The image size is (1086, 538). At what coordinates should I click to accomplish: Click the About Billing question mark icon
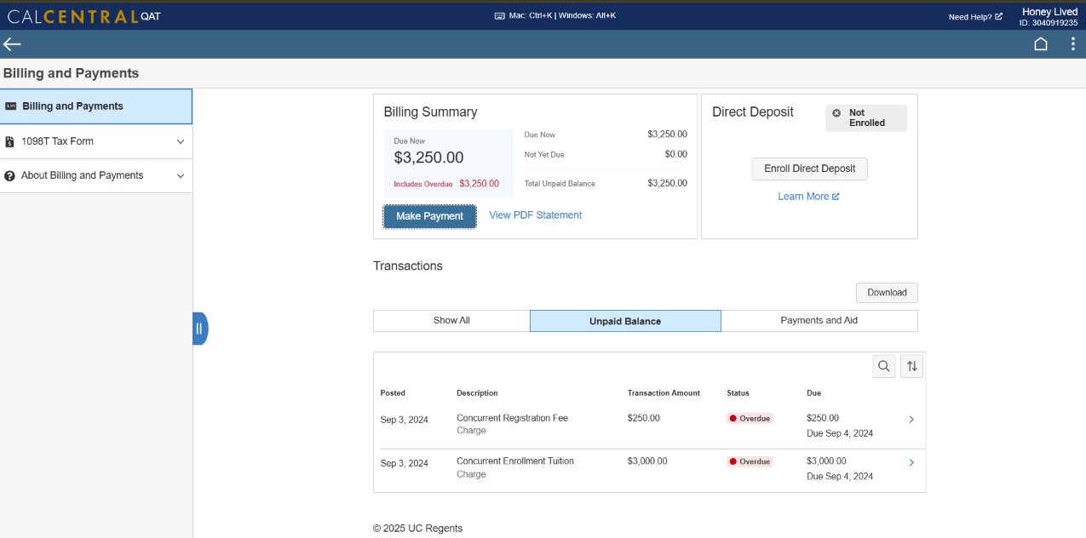point(9,175)
